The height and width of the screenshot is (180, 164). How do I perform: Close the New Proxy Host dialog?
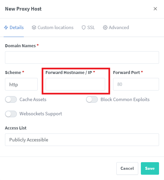point(155,9)
